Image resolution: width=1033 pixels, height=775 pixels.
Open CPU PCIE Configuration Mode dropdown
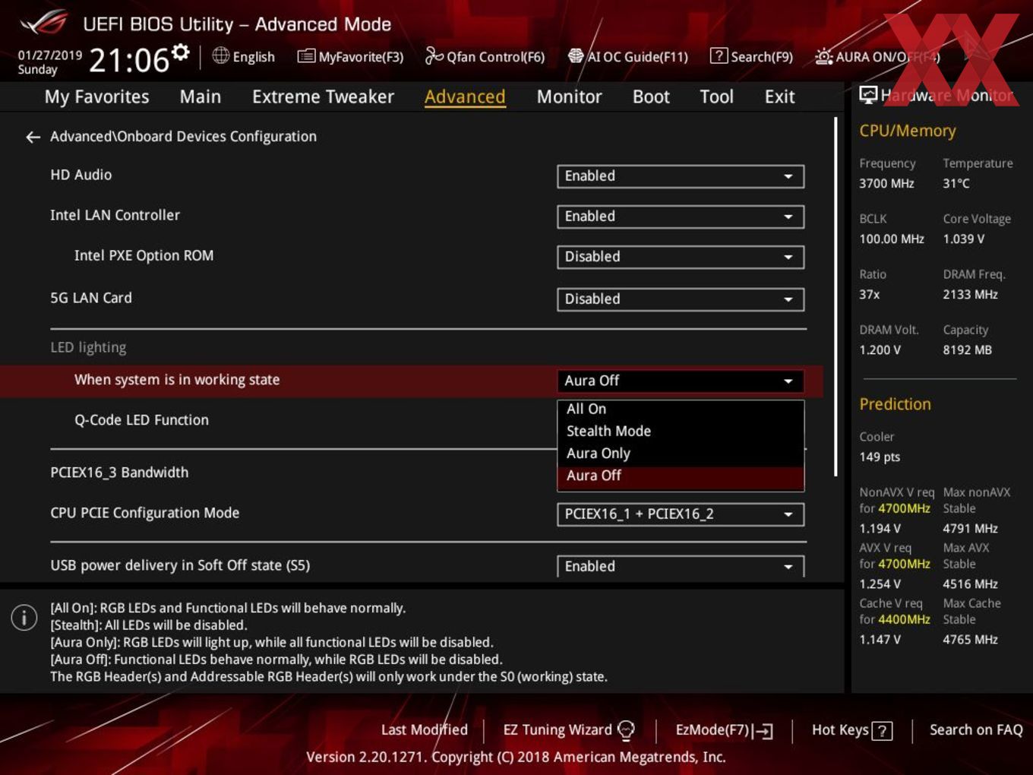click(x=680, y=514)
